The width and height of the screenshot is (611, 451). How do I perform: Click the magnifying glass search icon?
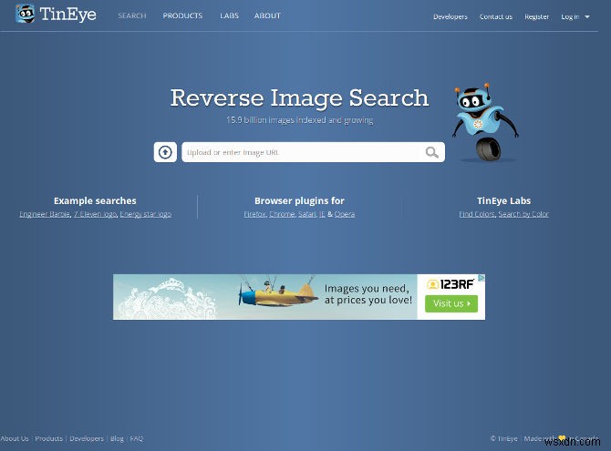(431, 152)
